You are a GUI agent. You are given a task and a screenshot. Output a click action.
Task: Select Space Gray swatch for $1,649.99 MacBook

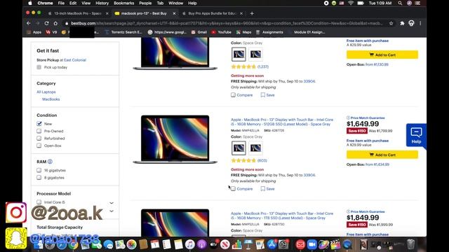[239, 148]
